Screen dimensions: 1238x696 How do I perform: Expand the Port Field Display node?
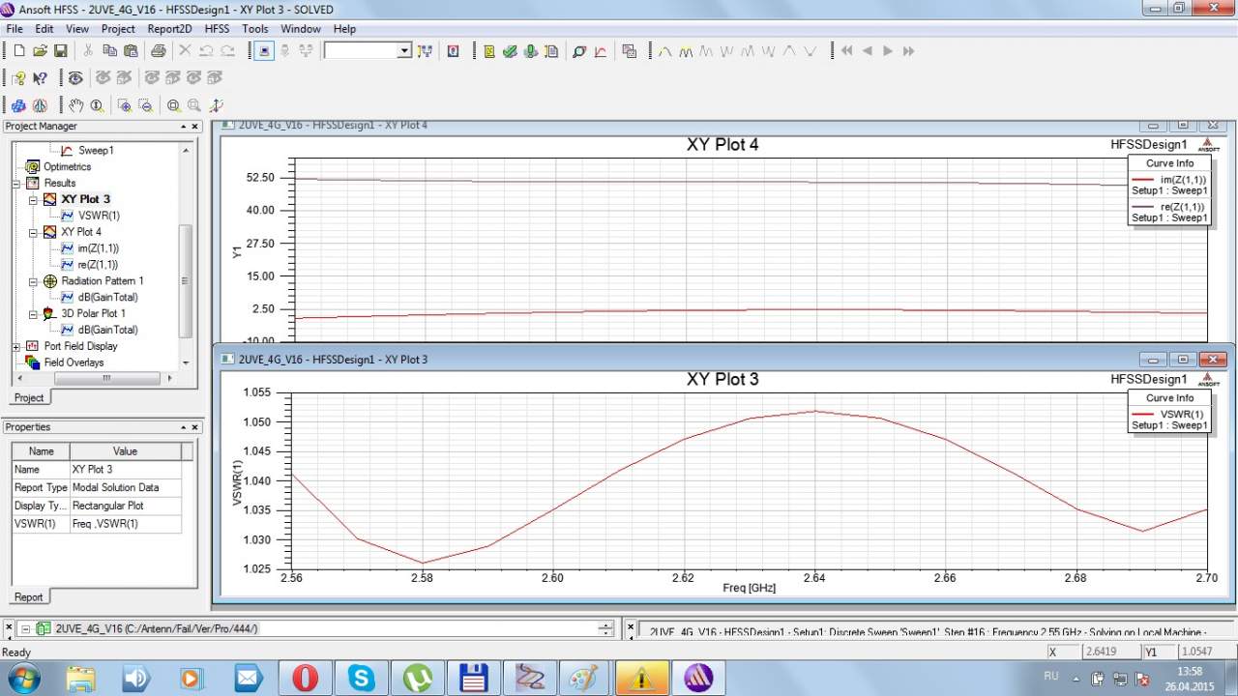pyautogui.click(x=16, y=347)
